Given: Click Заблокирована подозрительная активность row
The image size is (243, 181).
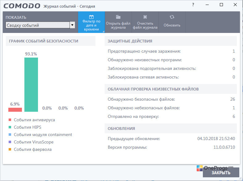Looking at the screenshot, I should (x=171, y=68).
